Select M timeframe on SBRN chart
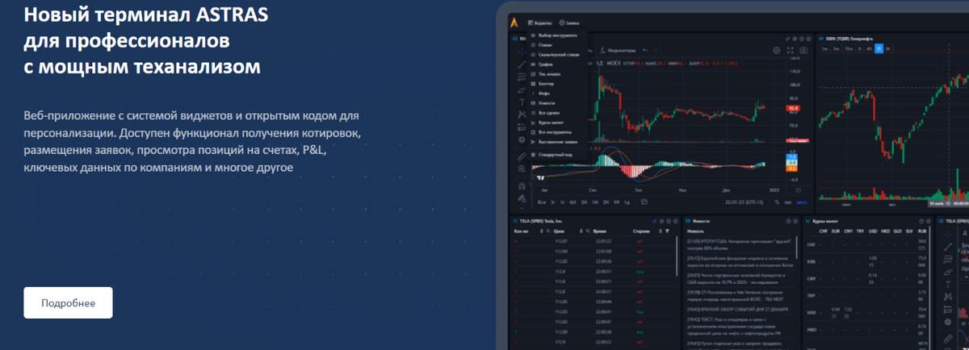 pyautogui.click(x=888, y=48)
